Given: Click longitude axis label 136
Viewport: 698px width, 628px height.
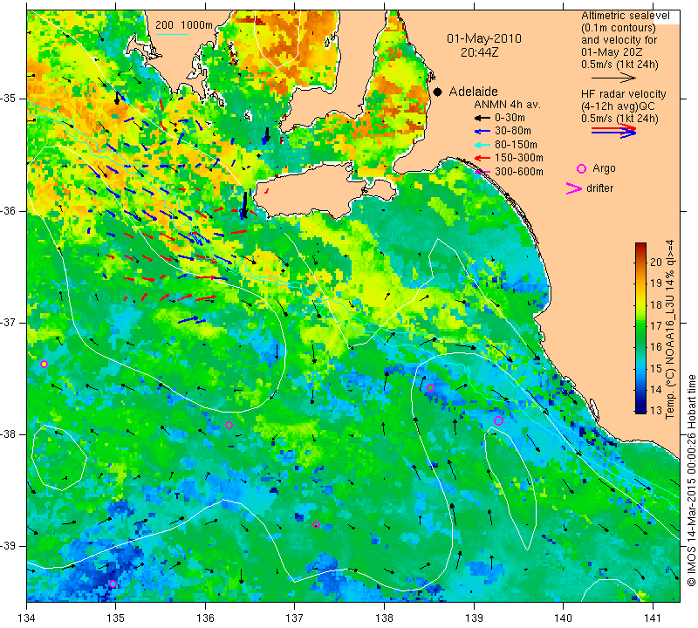Looking at the screenshot, I should (x=205, y=618).
